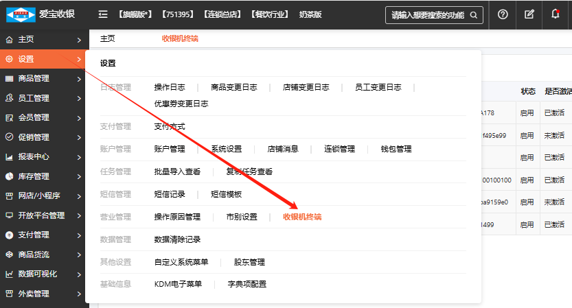This screenshot has width=572, height=308.
Task: Open 支付方式 menu entry
Action: click(170, 126)
